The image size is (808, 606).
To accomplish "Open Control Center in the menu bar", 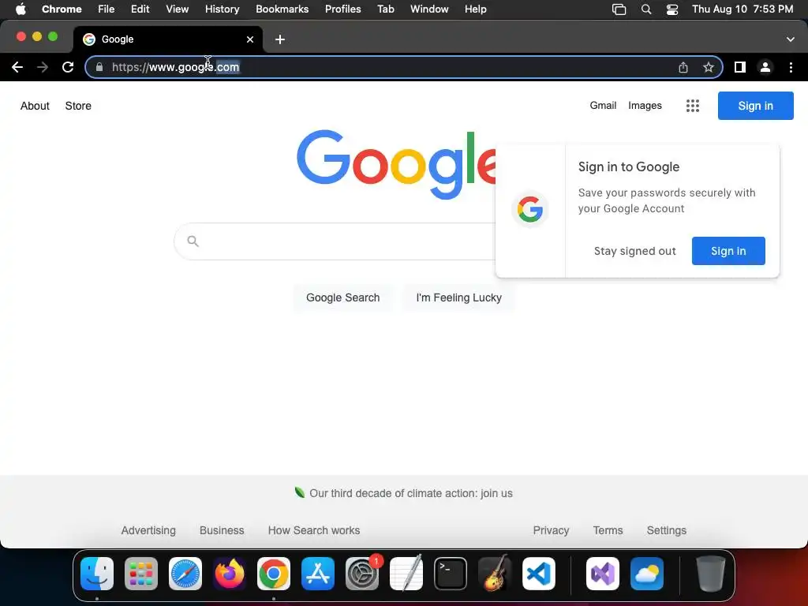I will [x=672, y=9].
